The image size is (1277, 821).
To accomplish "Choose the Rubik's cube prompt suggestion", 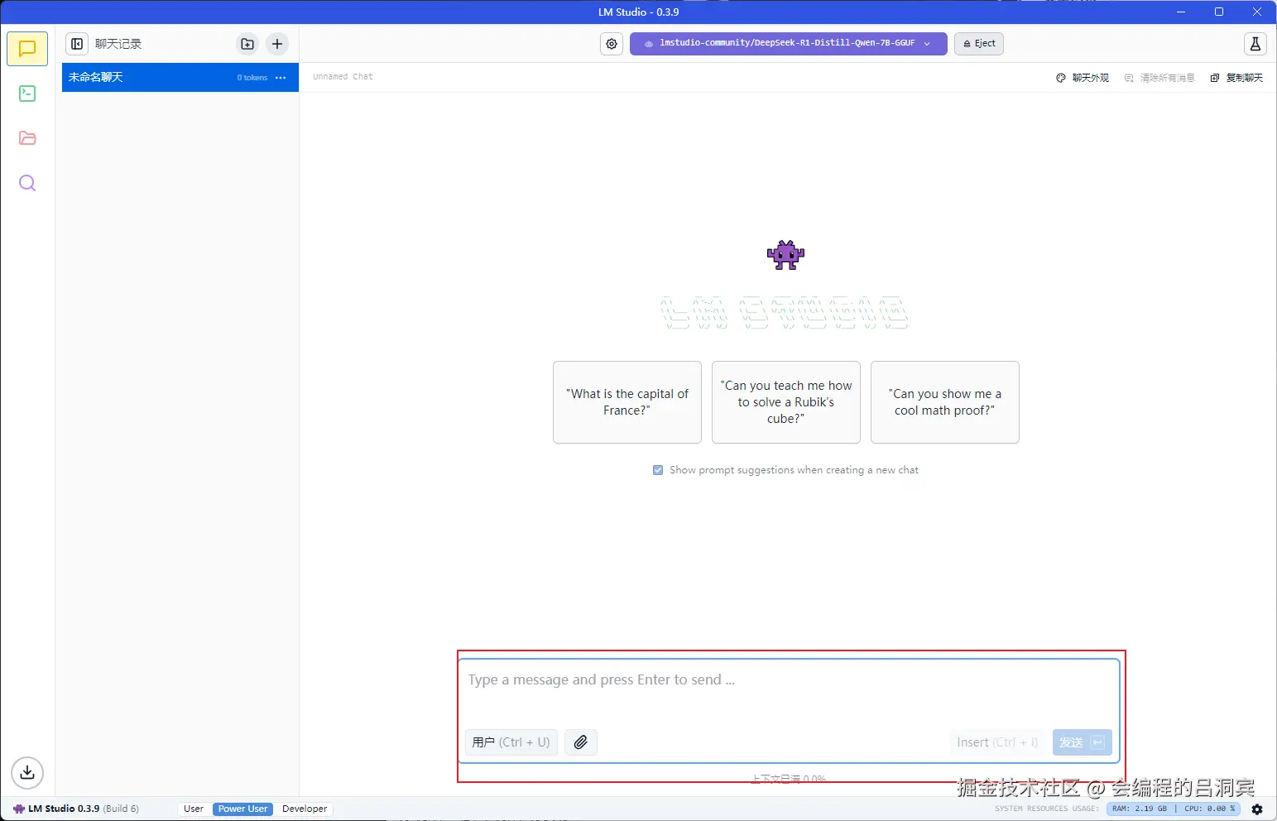I will pyautogui.click(x=786, y=402).
